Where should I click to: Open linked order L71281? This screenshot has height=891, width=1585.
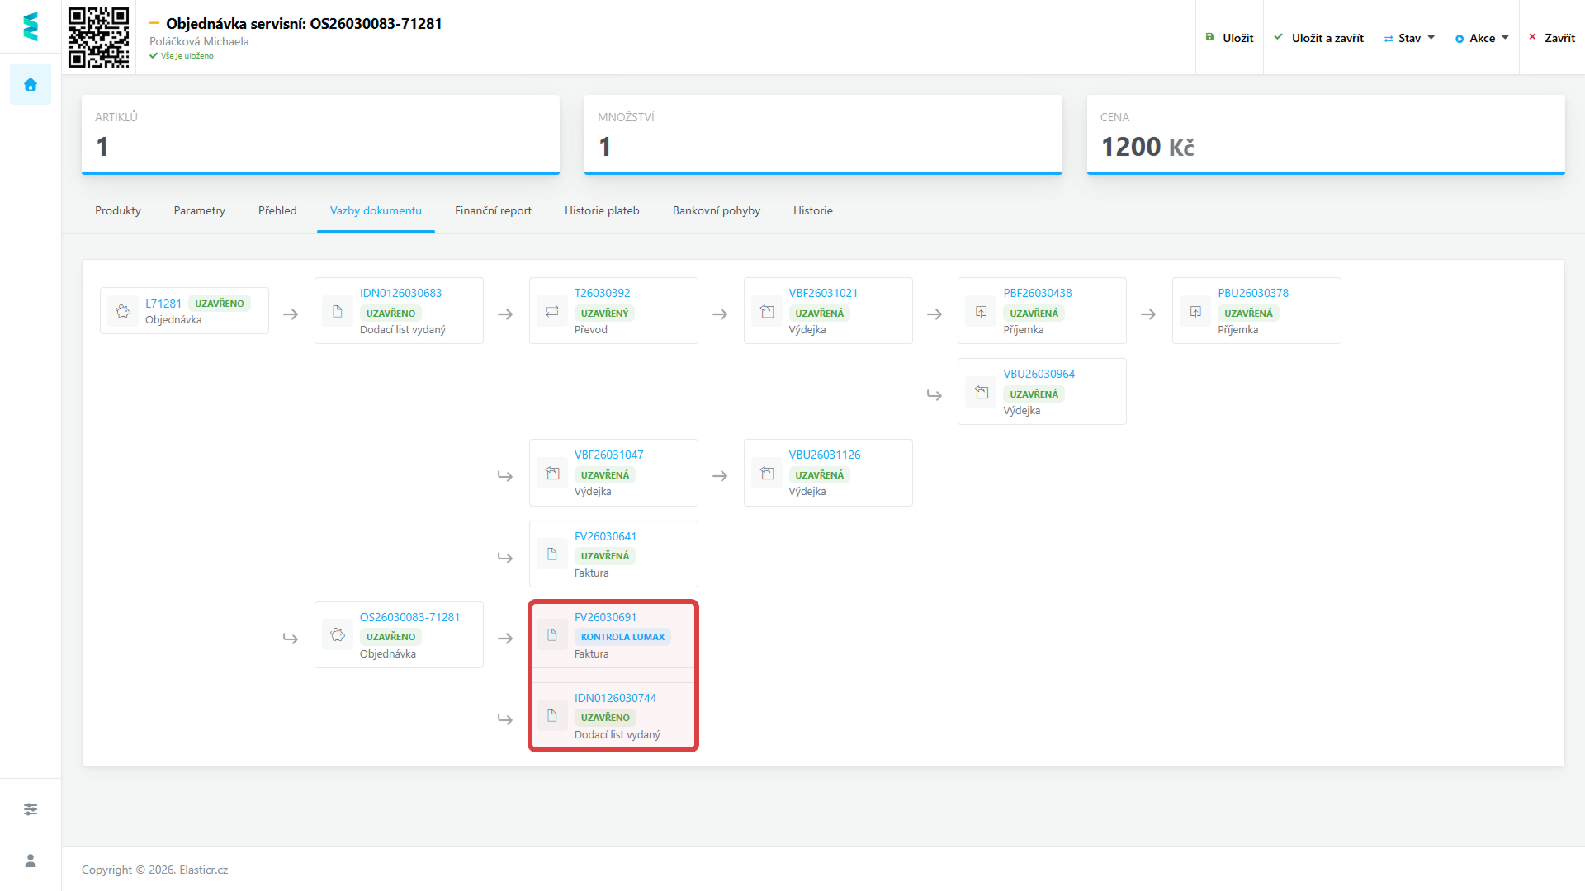[163, 304]
